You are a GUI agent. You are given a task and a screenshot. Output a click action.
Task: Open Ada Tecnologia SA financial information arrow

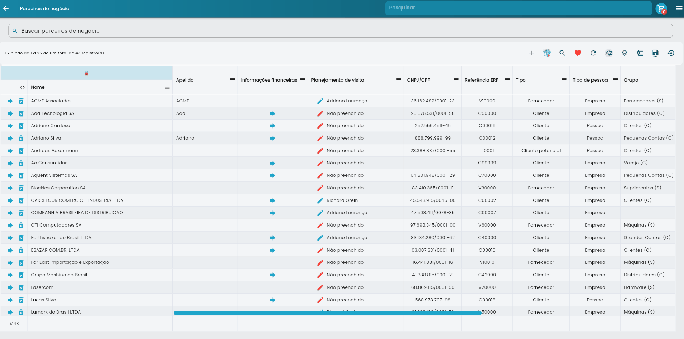272,113
